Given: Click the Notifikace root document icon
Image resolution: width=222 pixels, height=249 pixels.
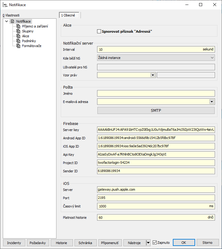Looking at the screenshot, I should pos(13,21).
